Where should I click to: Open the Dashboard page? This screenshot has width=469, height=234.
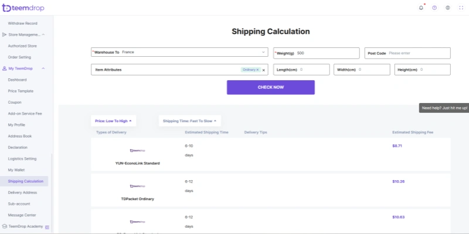pyautogui.click(x=18, y=80)
